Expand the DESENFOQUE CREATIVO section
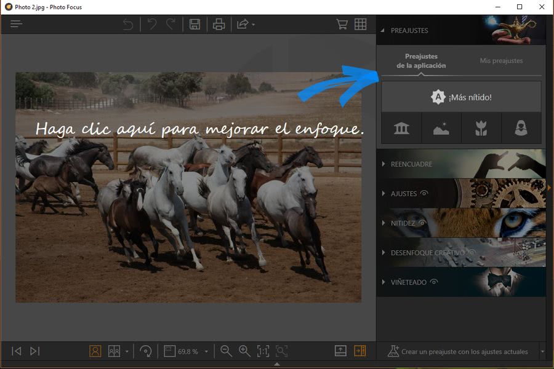The width and height of the screenshot is (554, 369). tap(383, 253)
